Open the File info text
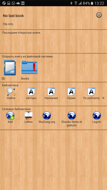 pyautogui.click(x=8, y=24)
